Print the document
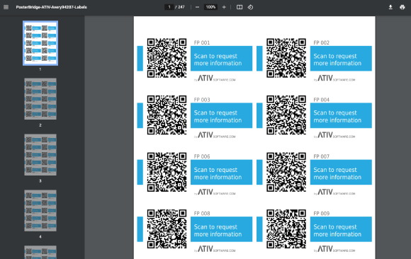This screenshot has width=411, height=259. (x=402, y=7)
